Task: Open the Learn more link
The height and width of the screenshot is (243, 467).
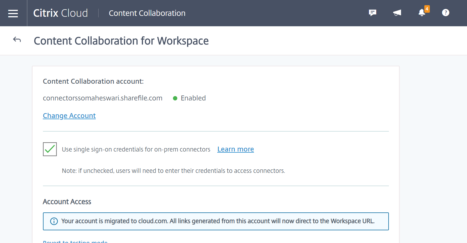Action: tap(236, 149)
